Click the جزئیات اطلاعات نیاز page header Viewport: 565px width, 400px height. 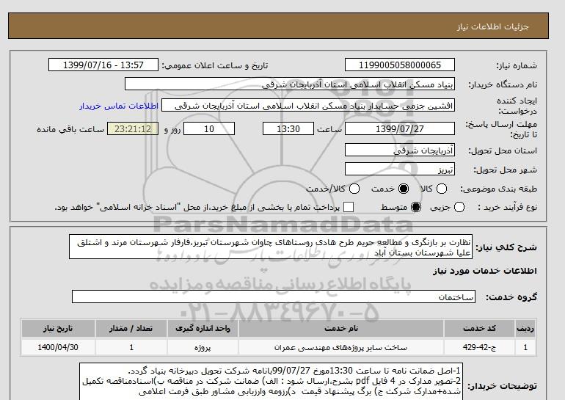click(x=492, y=26)
